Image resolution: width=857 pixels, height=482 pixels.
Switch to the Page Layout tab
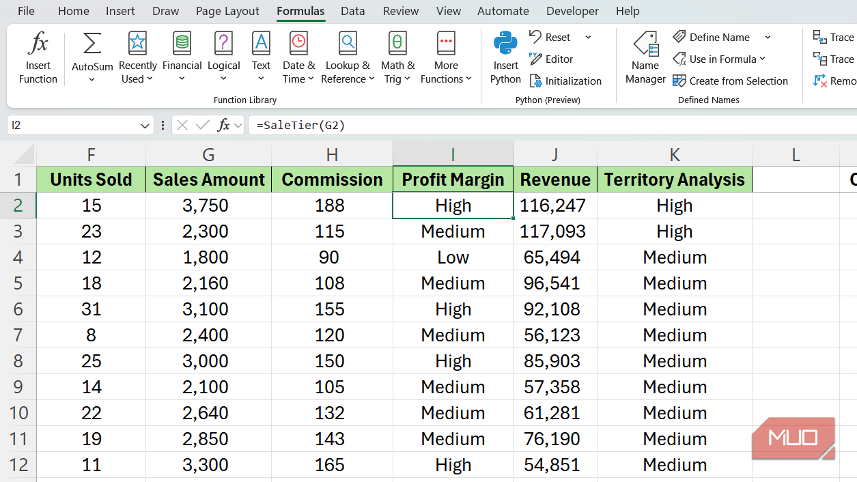[x=227, y=11]
